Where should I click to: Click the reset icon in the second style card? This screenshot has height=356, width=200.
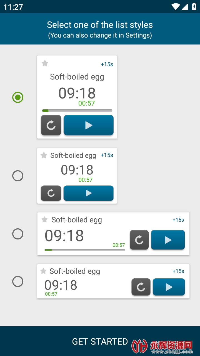click(51, 193)
